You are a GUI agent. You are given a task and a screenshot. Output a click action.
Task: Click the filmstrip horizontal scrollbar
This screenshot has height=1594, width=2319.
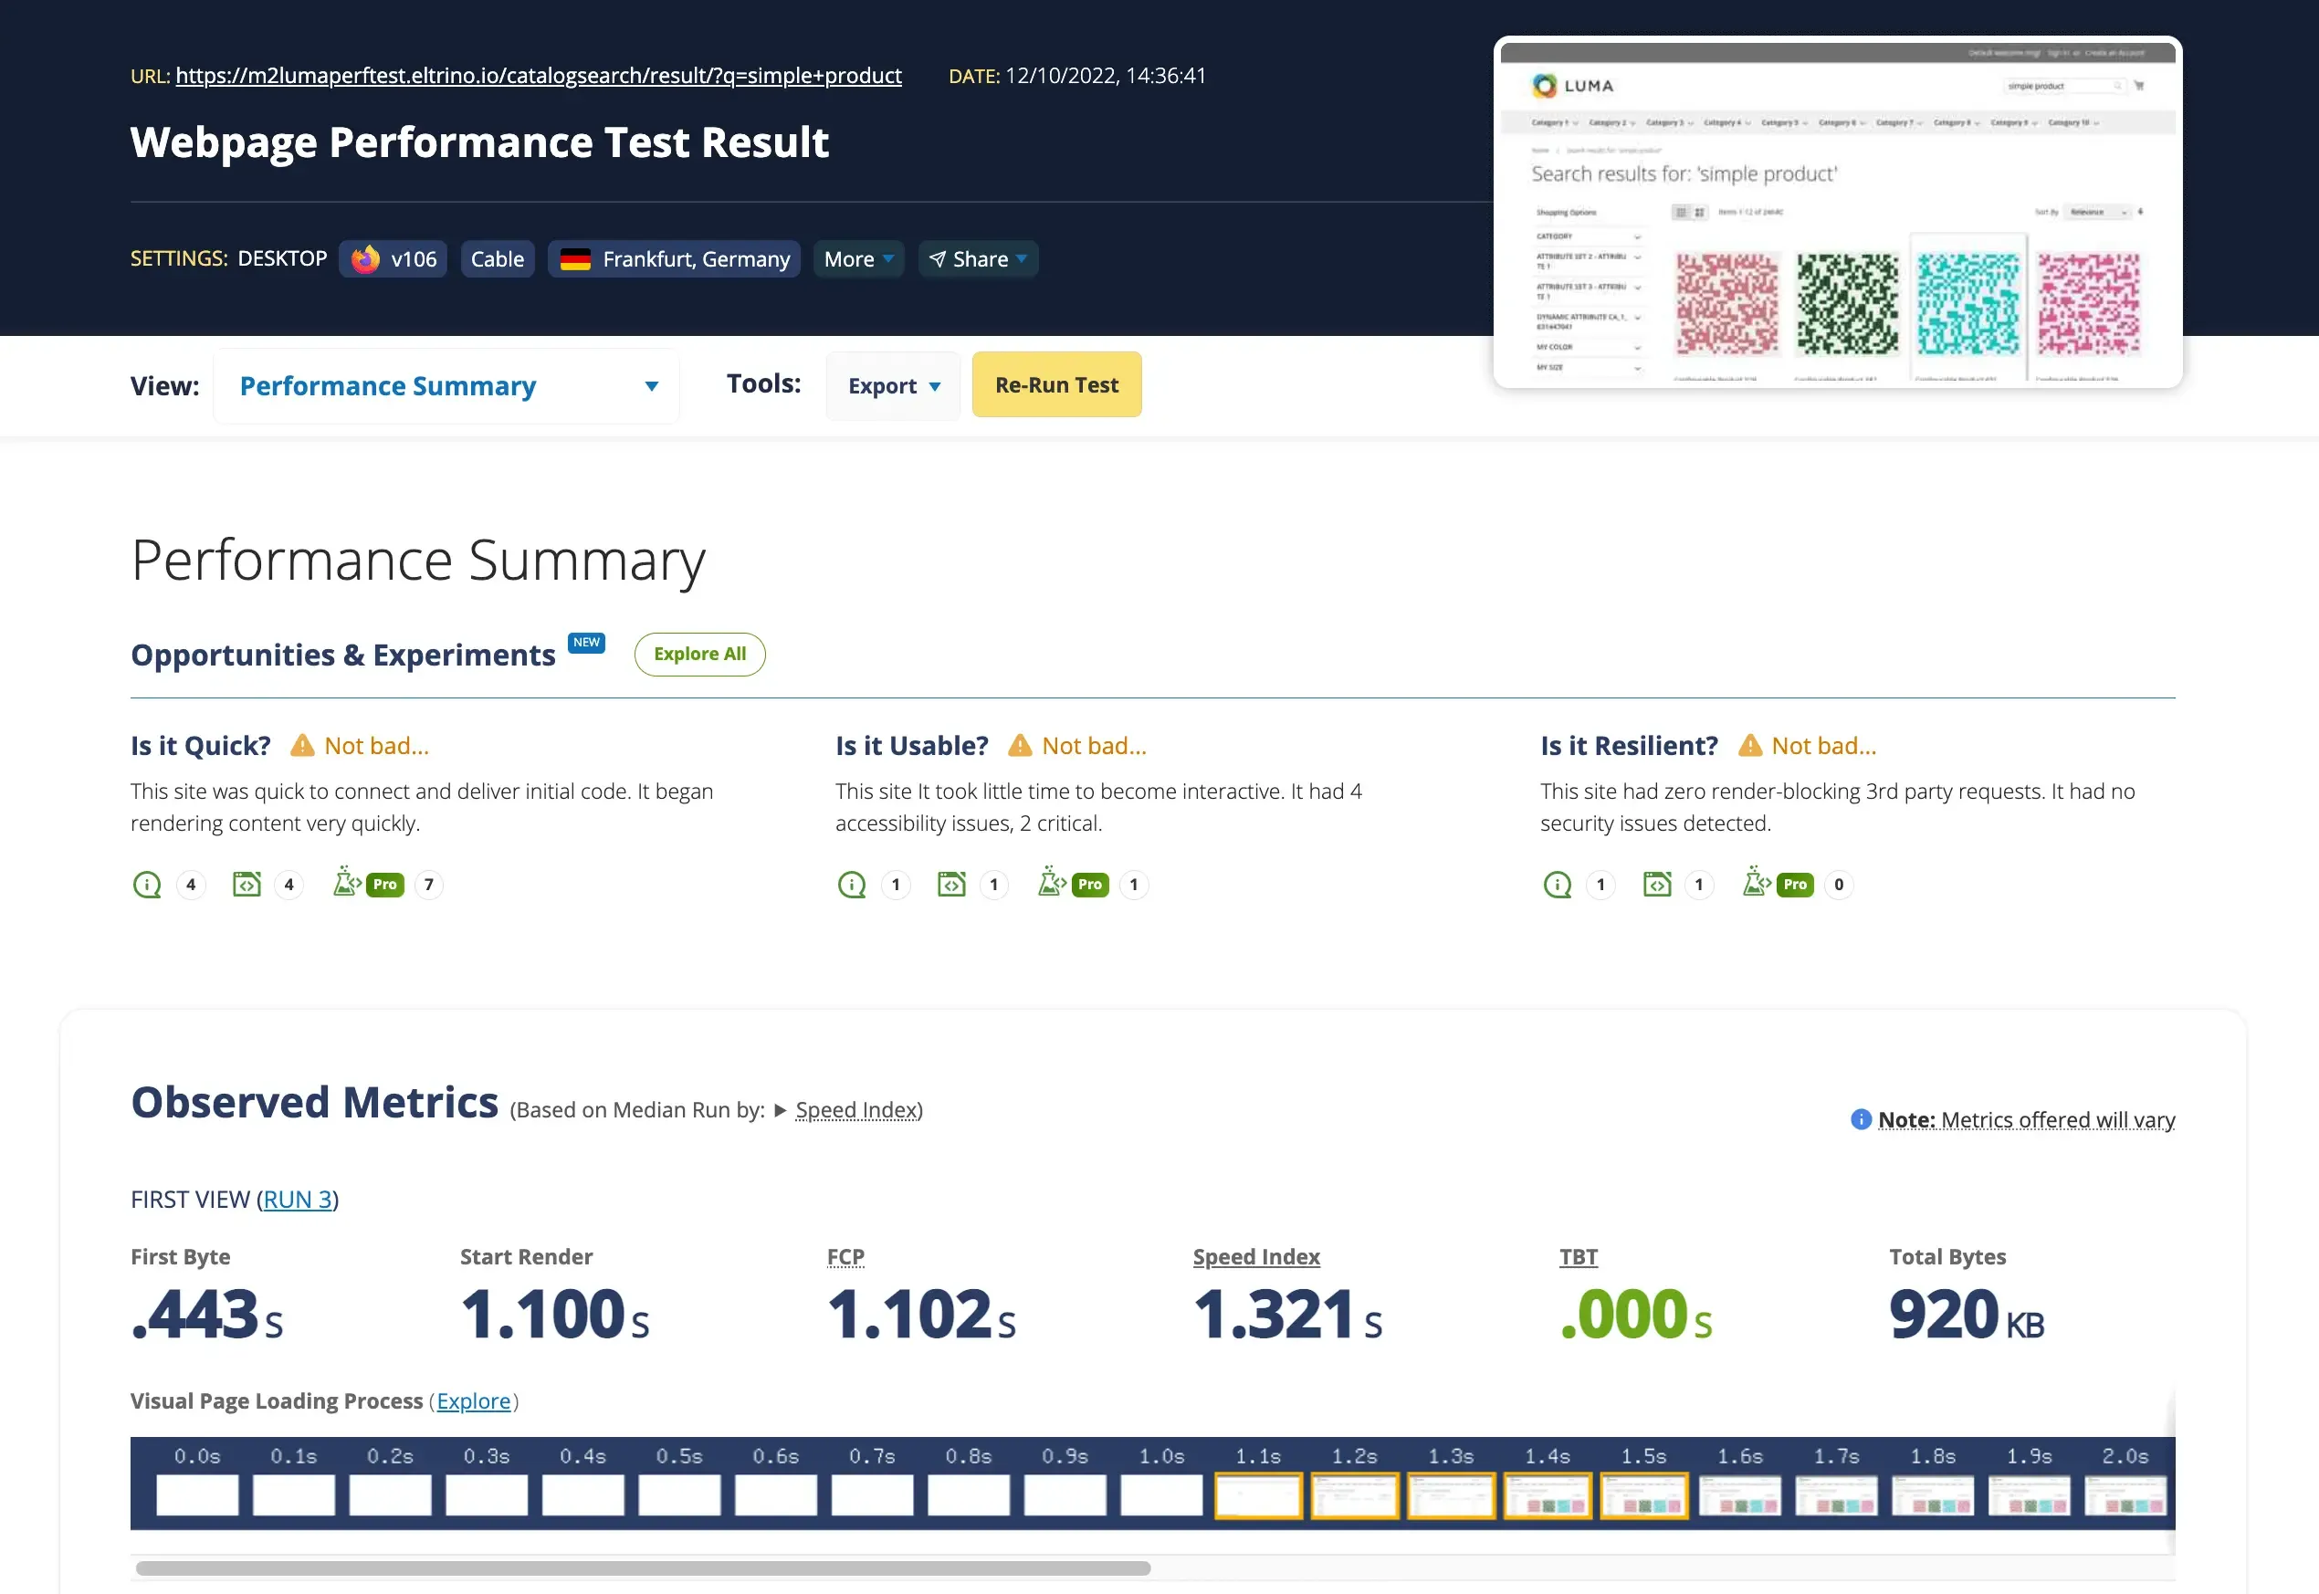click(x=642, y=1568)
